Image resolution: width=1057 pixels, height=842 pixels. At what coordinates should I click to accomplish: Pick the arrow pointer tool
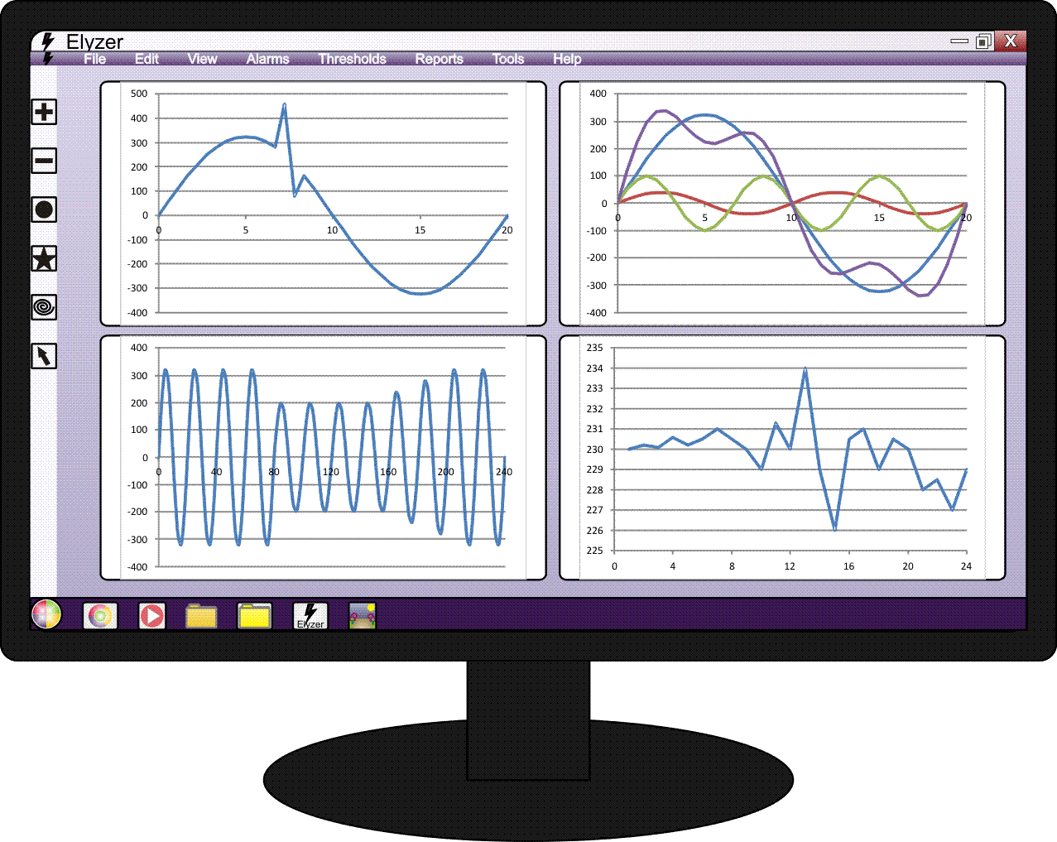pos(44,356)
